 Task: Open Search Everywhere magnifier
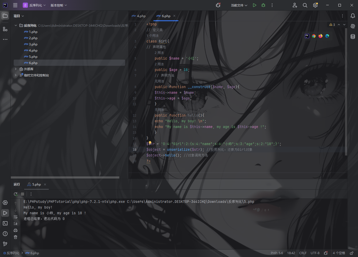305,5
